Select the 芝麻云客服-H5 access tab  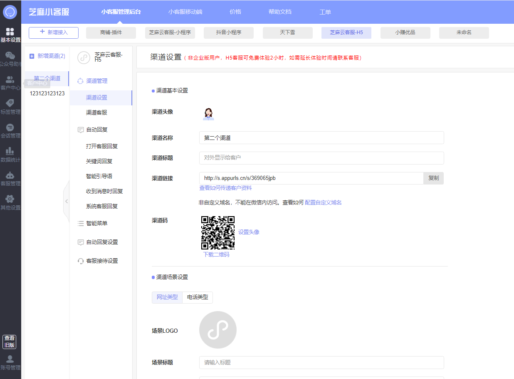346,32
